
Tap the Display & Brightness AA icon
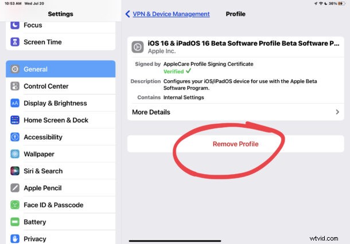point(15,103)
